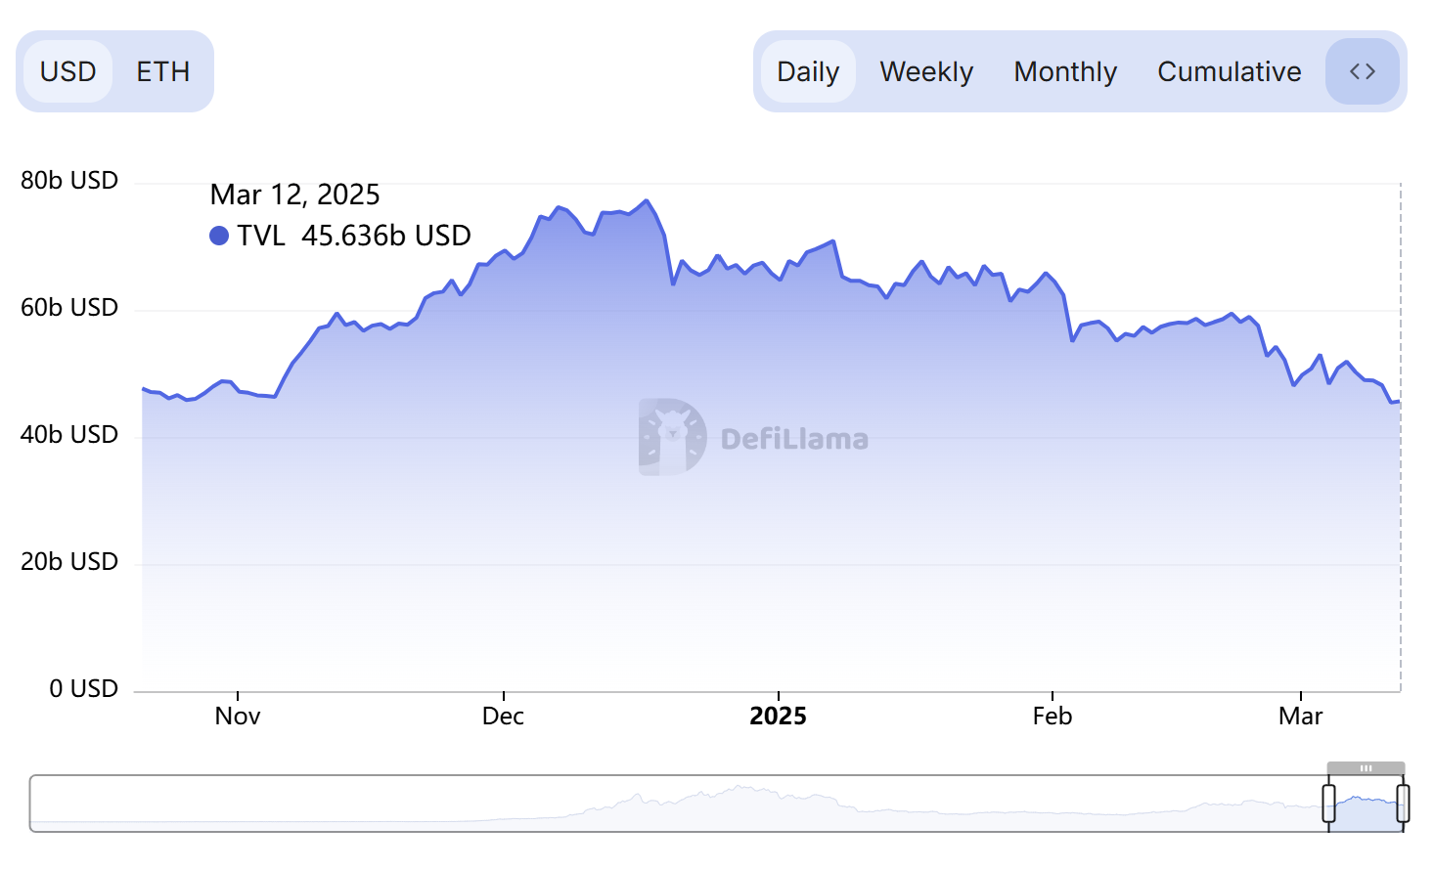Click the Feb label on the time axis
1434x870 pixels.
(x=1052, y=717)
